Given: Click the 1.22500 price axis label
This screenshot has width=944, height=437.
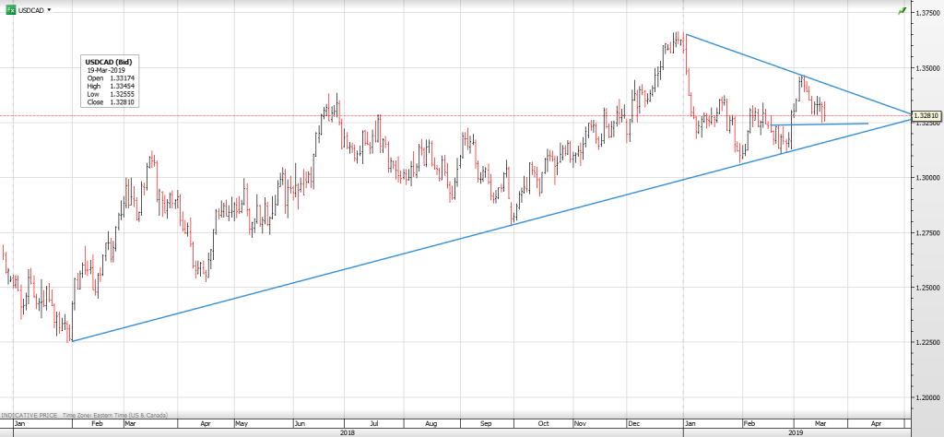Looking at the screenshot, I should [927, 343].
